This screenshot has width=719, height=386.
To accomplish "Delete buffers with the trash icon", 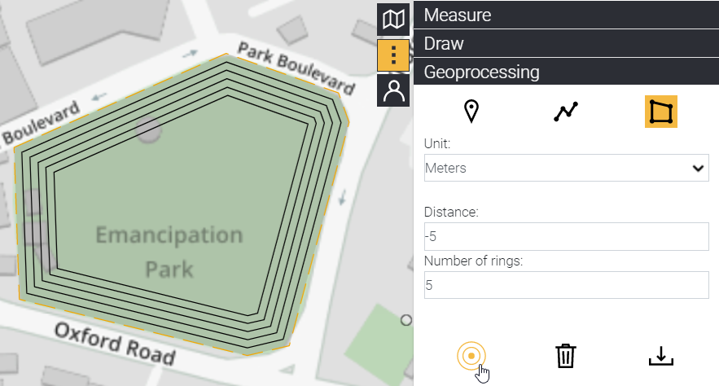I will click(x=566, y=356).
